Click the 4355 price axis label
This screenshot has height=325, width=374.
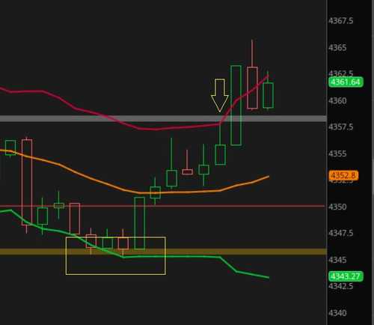click(337, 154)
